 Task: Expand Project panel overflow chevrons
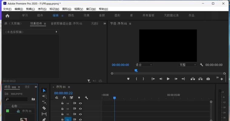(36, 87)
